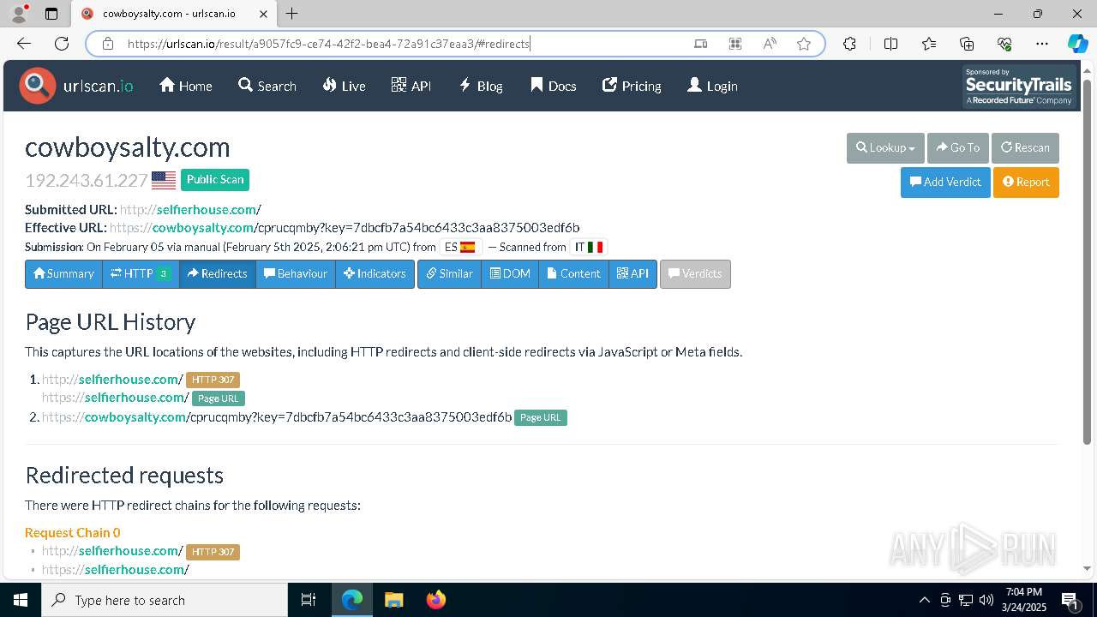Viewport: 1097px width, 617px height.
Task: Show hidden tray icons chevron
Action: point(924,600)
